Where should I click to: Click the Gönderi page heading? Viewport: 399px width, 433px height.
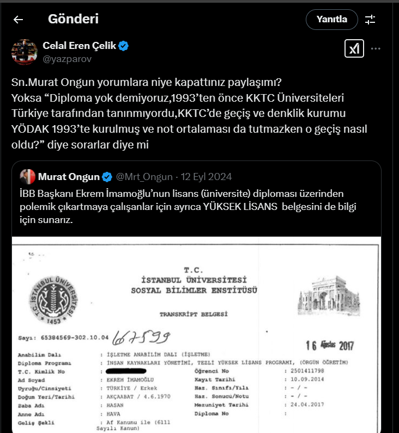pos(74,19)
